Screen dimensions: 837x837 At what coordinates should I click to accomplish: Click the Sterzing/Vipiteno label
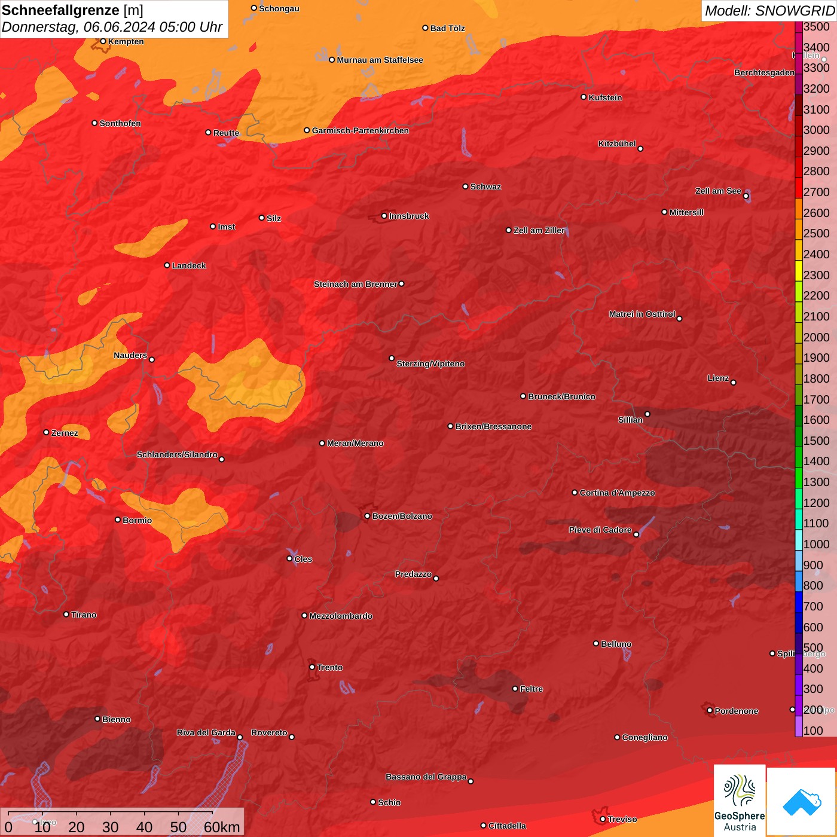(x=430, y=363)
